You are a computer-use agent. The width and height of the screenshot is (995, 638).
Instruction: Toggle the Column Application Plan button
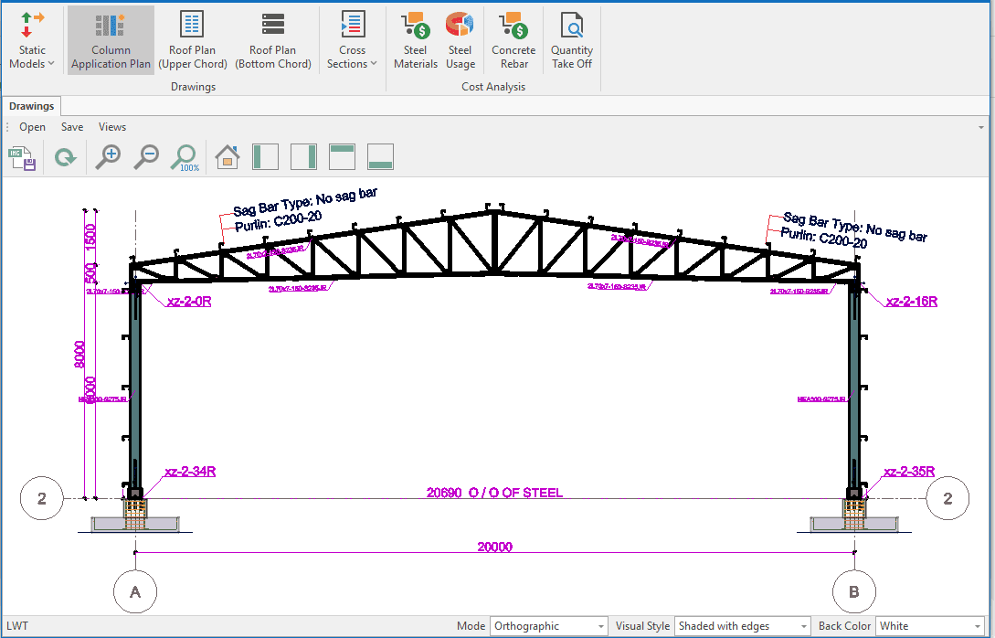point(111,41)
